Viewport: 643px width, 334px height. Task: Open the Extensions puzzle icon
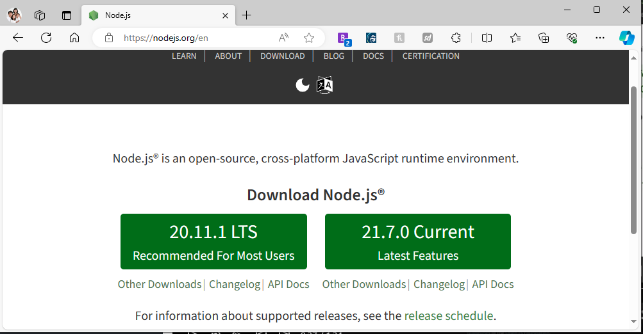point(456,38)
